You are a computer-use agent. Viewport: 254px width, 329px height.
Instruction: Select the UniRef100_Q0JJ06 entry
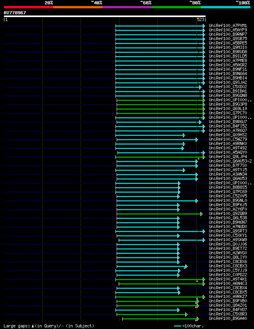[228, 244]
